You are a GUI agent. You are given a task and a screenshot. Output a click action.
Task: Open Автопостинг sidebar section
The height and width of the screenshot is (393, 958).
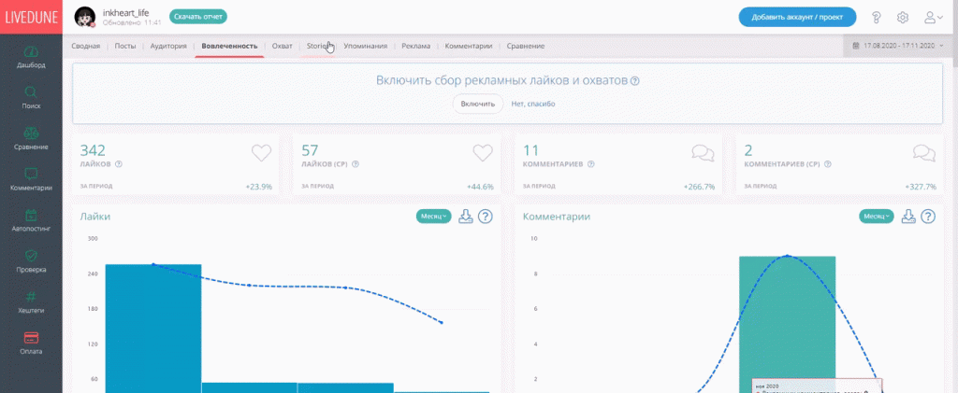point(31,219)
